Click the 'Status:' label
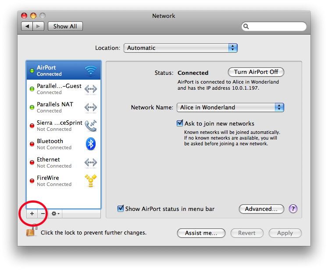This screenshot has width=328, height=270. 164,73
